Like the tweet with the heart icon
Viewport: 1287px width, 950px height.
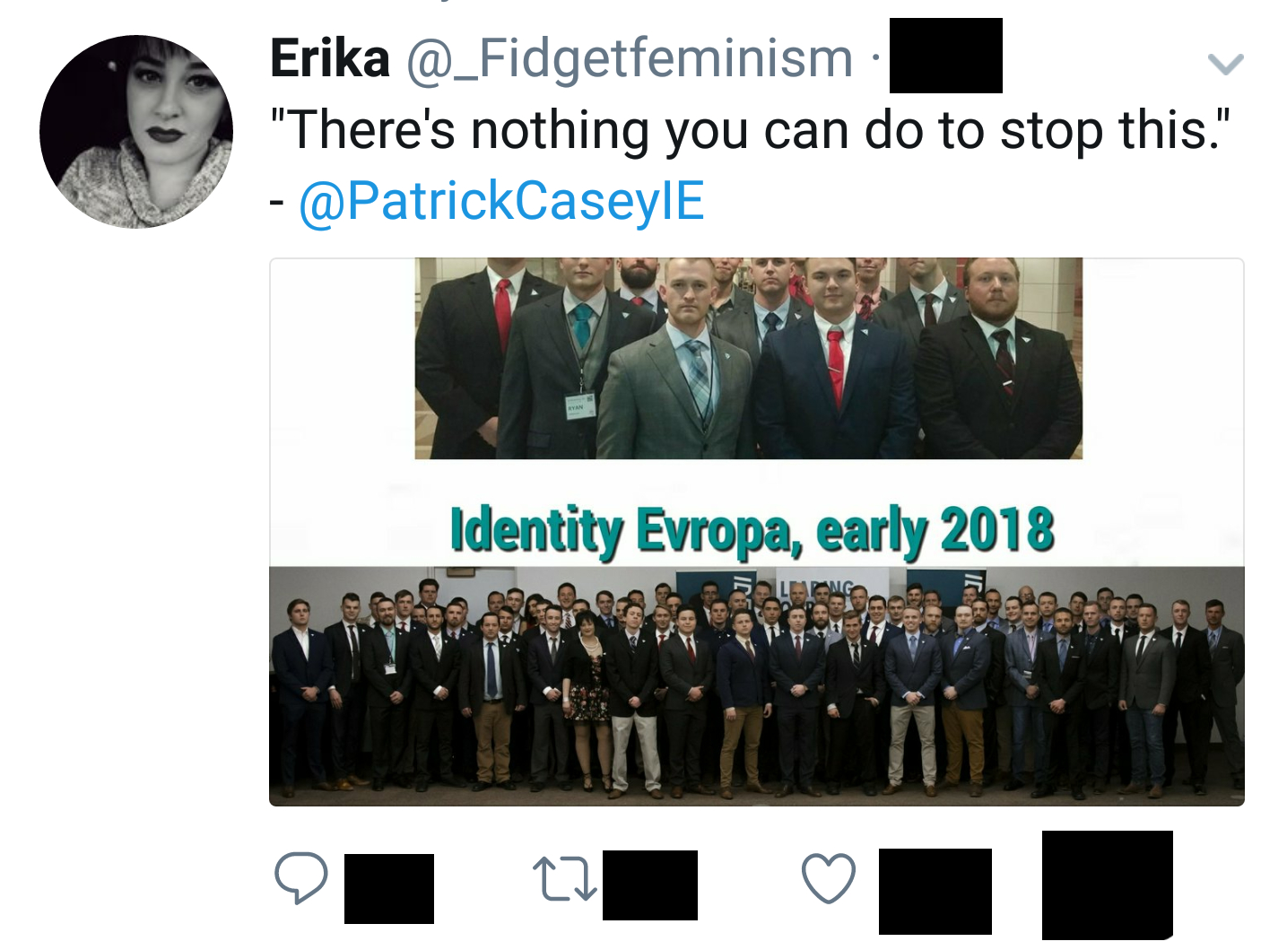tap(828, 878)
